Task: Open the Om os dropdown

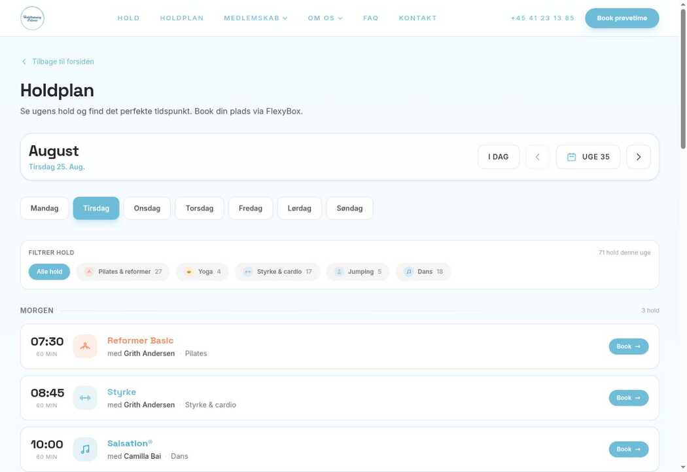Action: (325, 18)
